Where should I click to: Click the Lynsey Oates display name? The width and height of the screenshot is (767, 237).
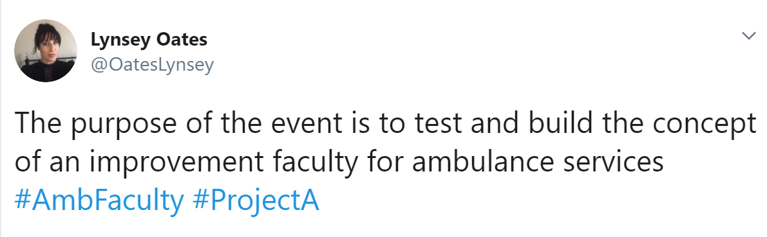(x=149, y=40)
